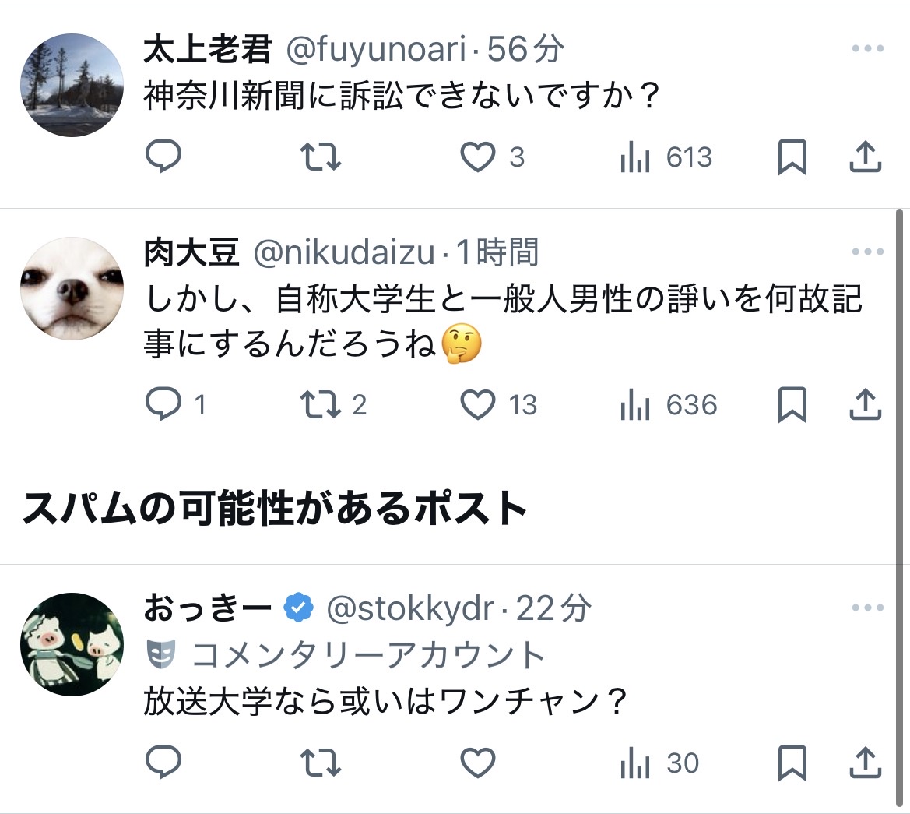
Task: Reply to 肉大豆's post
Action: tap(163, 404)
